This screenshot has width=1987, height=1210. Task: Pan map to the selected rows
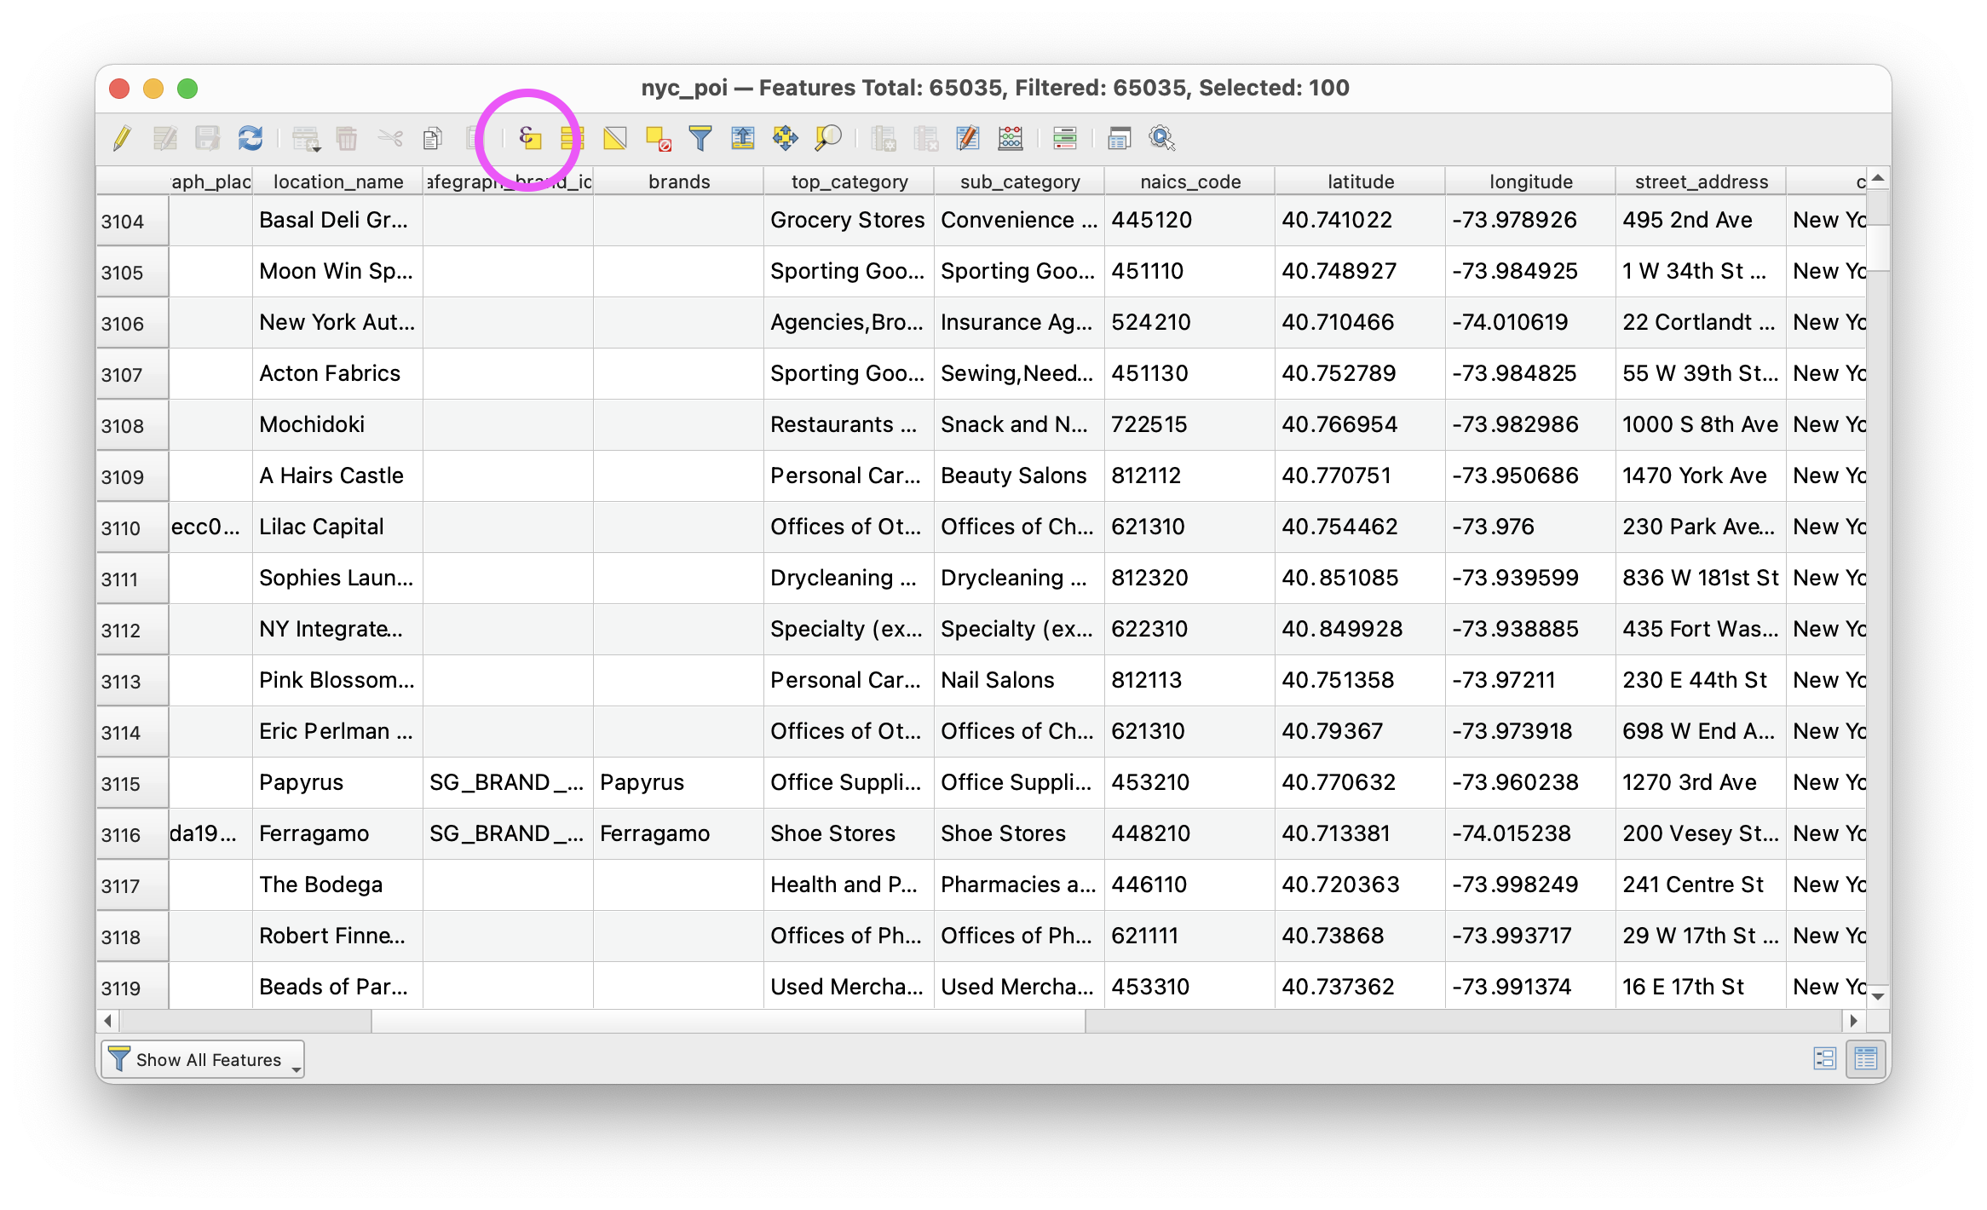[785, 138]
